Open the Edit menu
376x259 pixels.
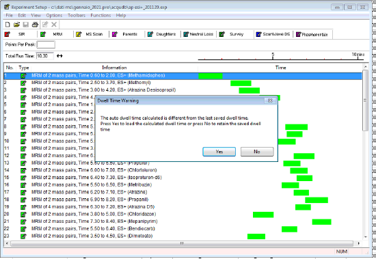22,15
